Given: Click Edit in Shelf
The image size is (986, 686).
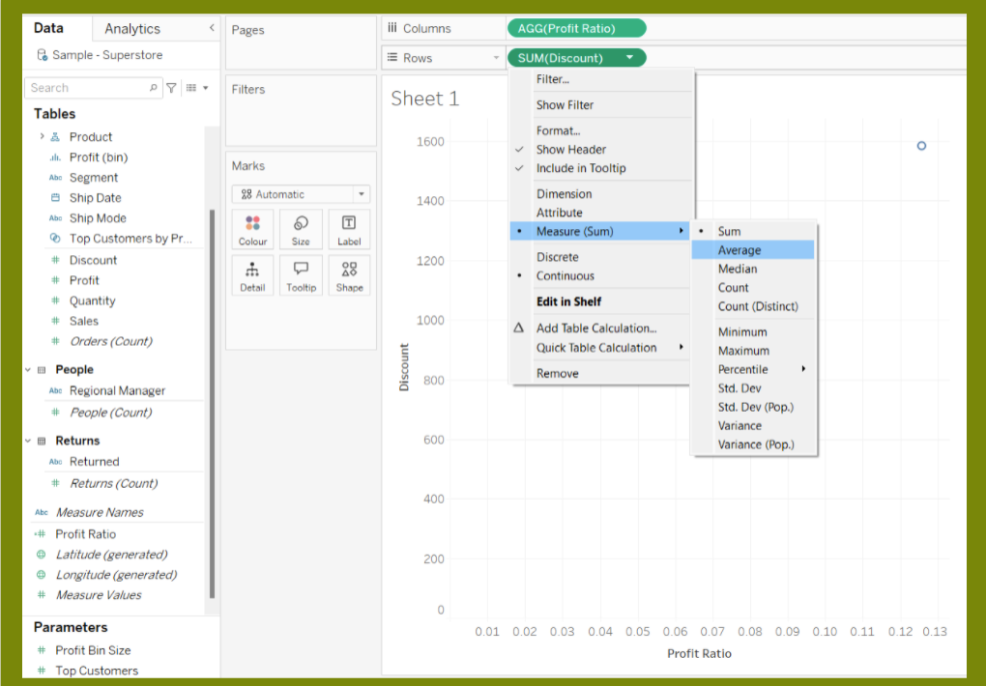Looking at the screenshot, I should tap(568, 301).
